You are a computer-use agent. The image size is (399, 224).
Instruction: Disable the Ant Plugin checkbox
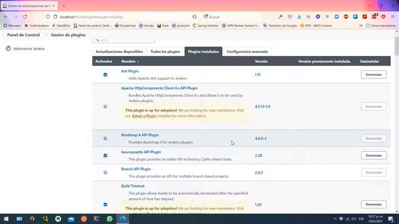pyautogui.click(x=105, y=75)
